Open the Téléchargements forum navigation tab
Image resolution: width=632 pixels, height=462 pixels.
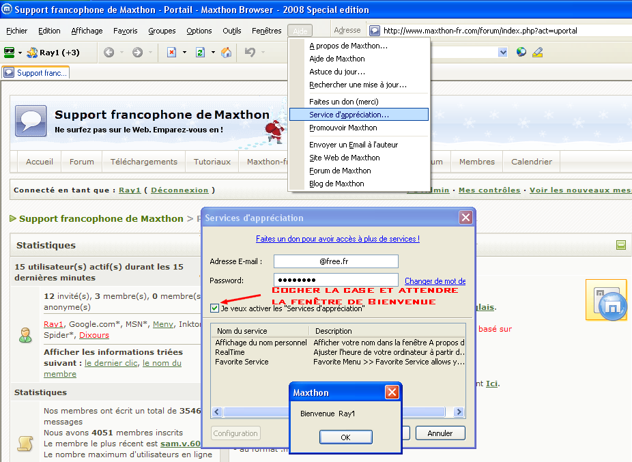tap(144, 162)
